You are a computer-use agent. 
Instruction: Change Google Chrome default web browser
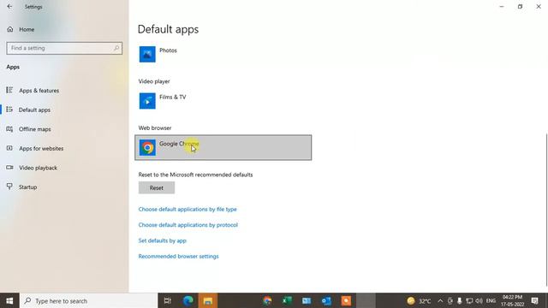(223, 148)
